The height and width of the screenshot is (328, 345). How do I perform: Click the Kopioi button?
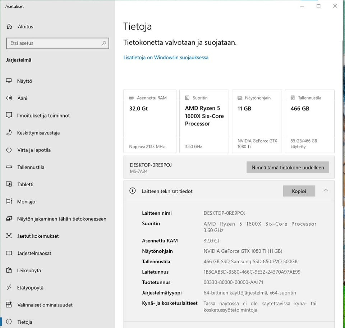coord(299,191)
